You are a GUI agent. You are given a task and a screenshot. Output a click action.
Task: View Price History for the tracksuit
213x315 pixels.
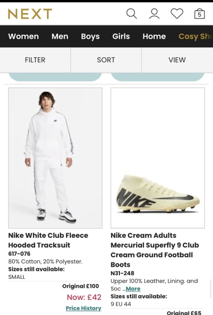84,308
